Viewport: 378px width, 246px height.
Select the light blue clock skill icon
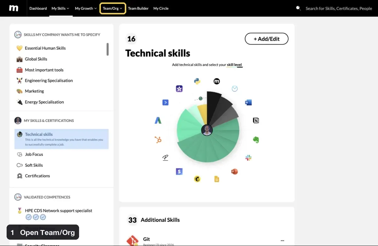point(235,89)
